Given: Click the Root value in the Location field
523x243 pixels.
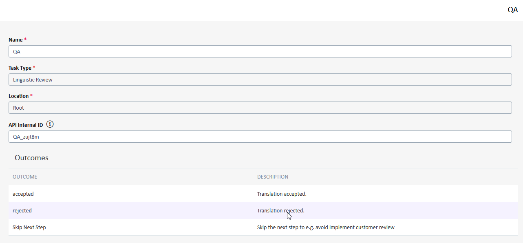Looking at the screenshot, I should tap(18, 108).
